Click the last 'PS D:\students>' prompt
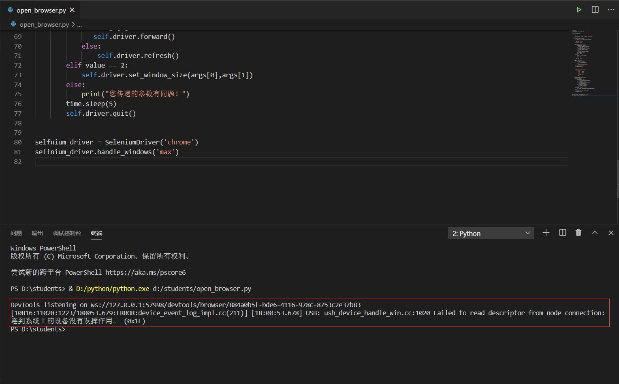This screenshot has height=384, width=619. 38,329
